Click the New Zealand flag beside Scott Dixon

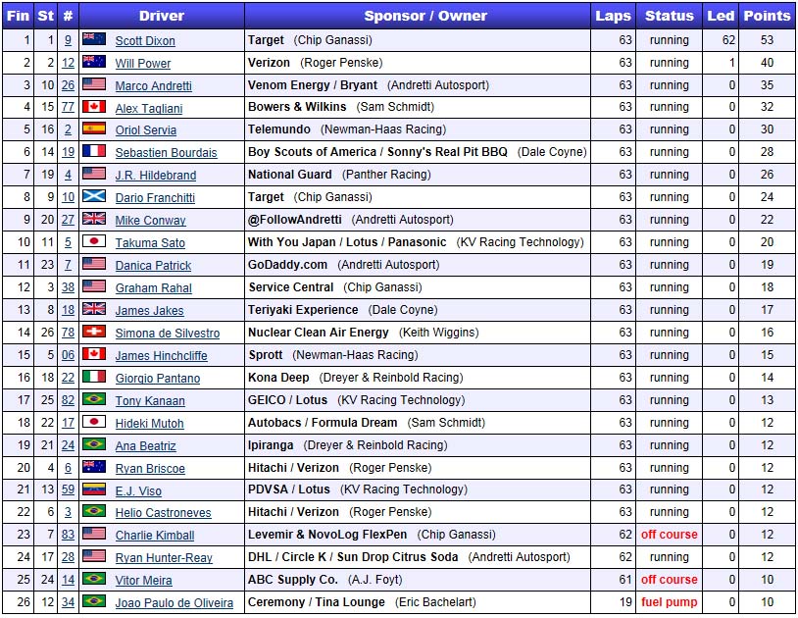(94, 40)
